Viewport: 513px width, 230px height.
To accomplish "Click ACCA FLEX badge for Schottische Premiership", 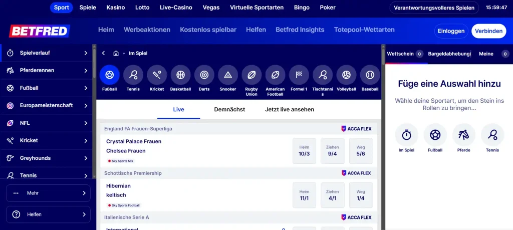I will pos(356,173).
